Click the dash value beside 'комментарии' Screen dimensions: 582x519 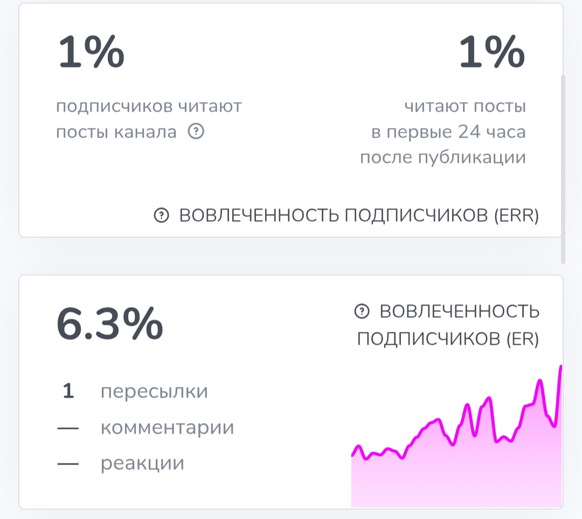click(x=68, y=428)
